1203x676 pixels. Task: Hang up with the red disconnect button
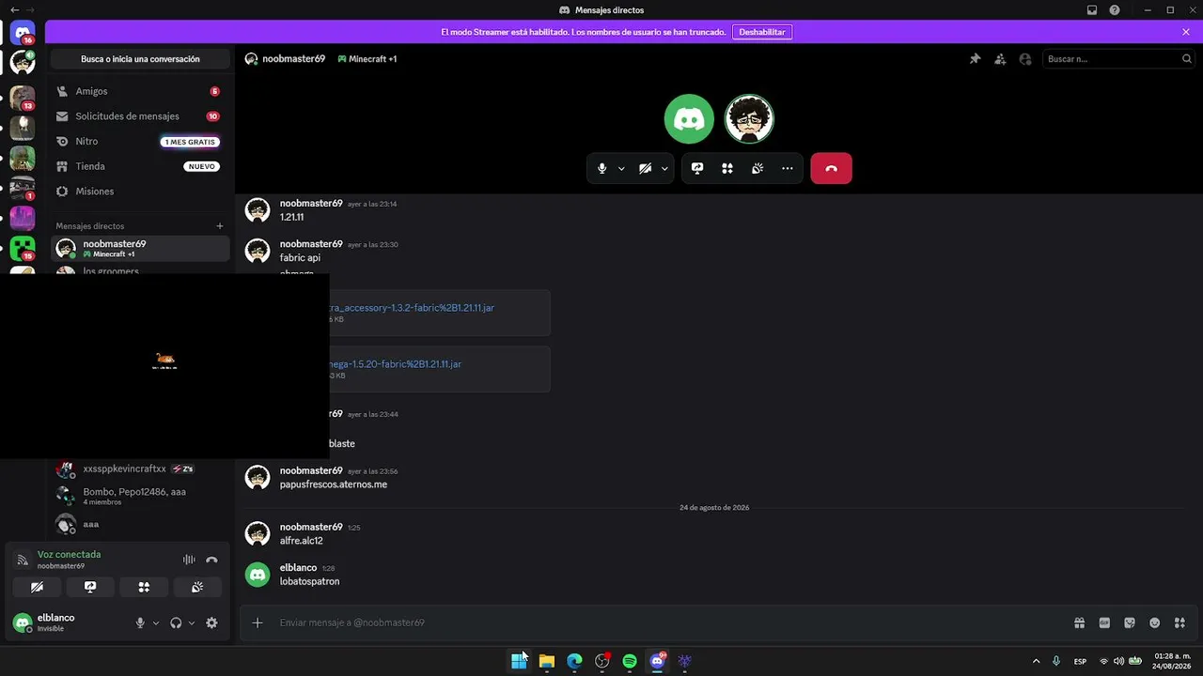pyautogui.click(x=831, y=169)
